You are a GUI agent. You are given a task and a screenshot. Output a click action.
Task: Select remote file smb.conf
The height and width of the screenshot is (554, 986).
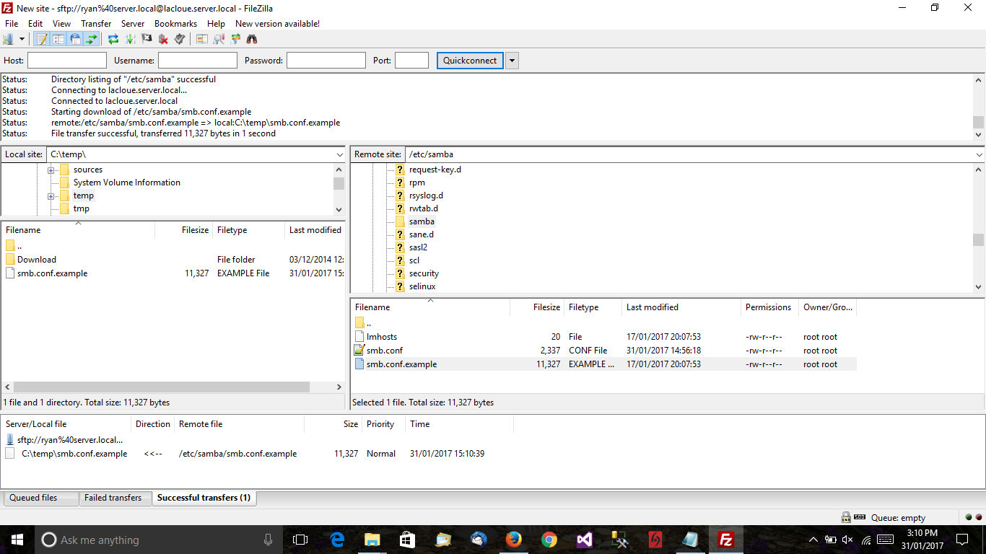[384, 351]
